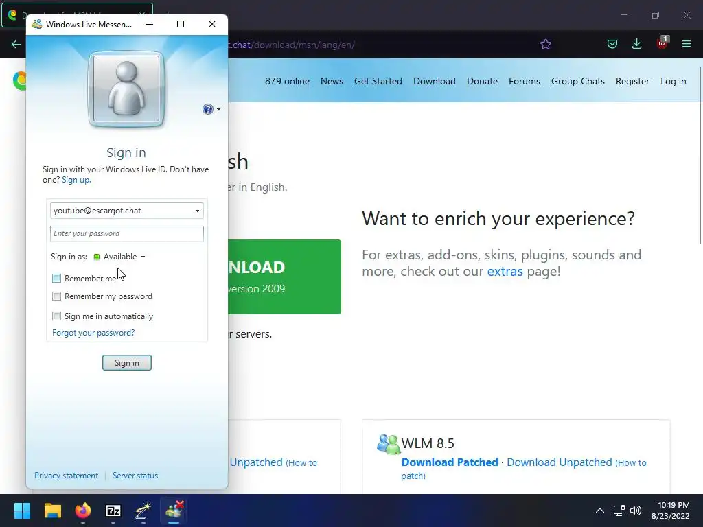
Task: Maximize the Windows Live Messenger window
Action: click(181, 24)
